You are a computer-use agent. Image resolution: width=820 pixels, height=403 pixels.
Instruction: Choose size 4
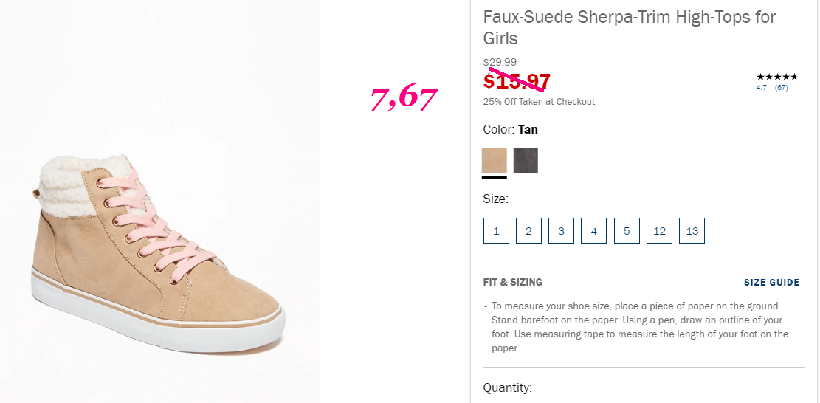pos(594,230)
